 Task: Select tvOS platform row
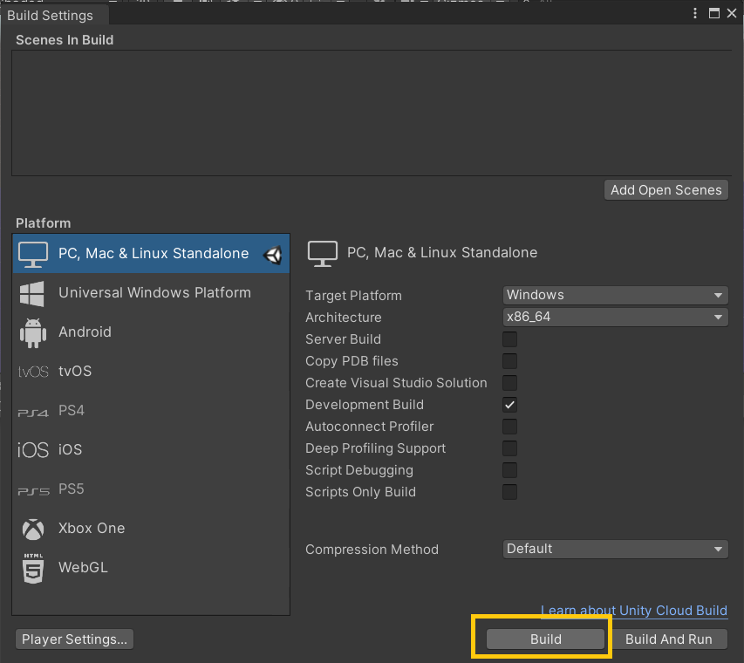151,372
